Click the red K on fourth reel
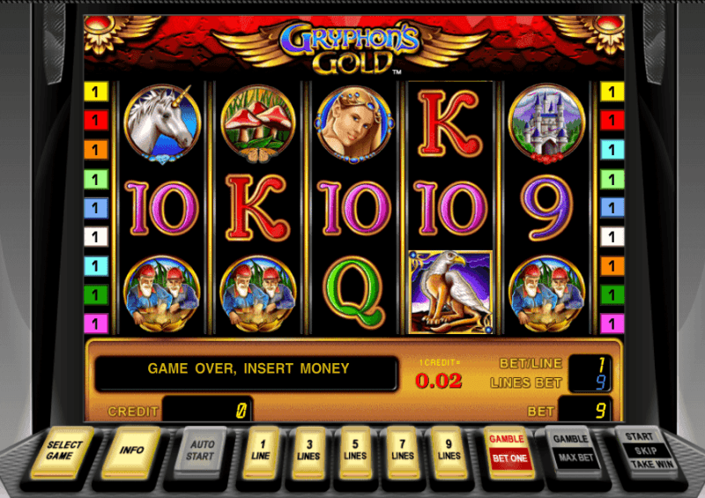The width and height of the screenshot is (705, 498). [x=450, y=123]
